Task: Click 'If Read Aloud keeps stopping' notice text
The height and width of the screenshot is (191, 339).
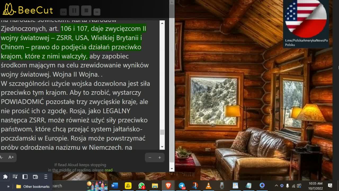Action: pyautogui.click(x=80, y=165)
